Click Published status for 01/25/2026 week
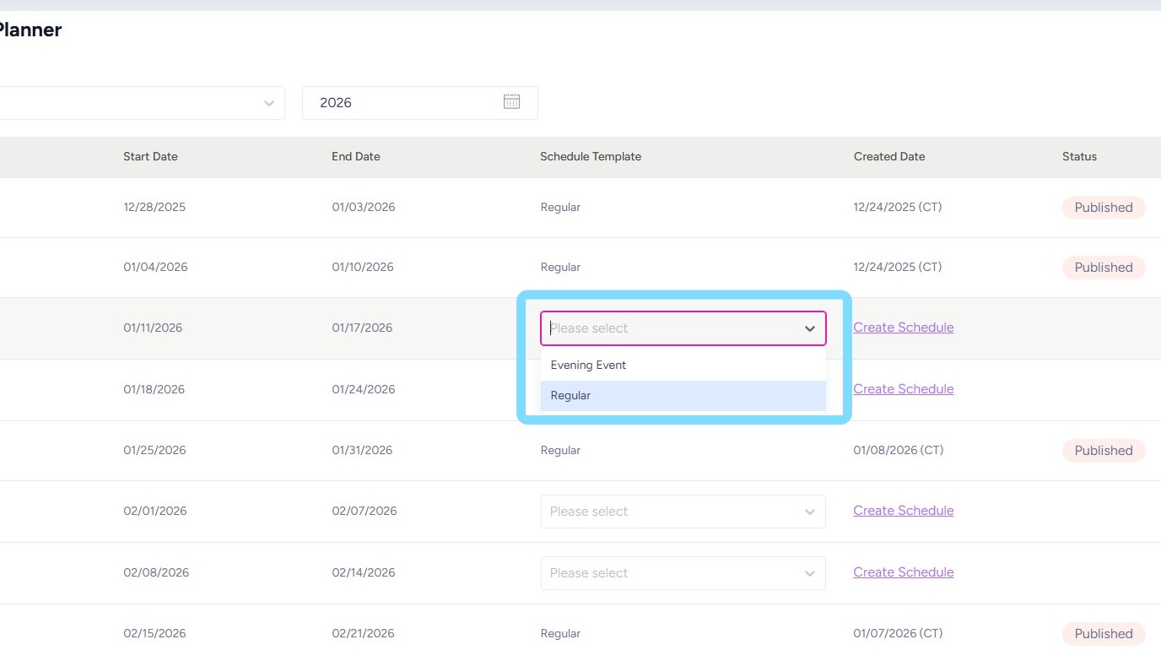 point(1103,451)
